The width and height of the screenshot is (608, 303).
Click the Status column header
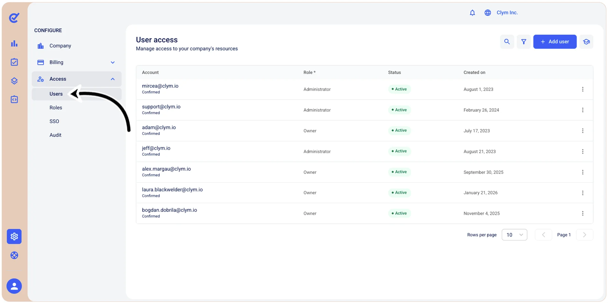click(x=394, y=72)
